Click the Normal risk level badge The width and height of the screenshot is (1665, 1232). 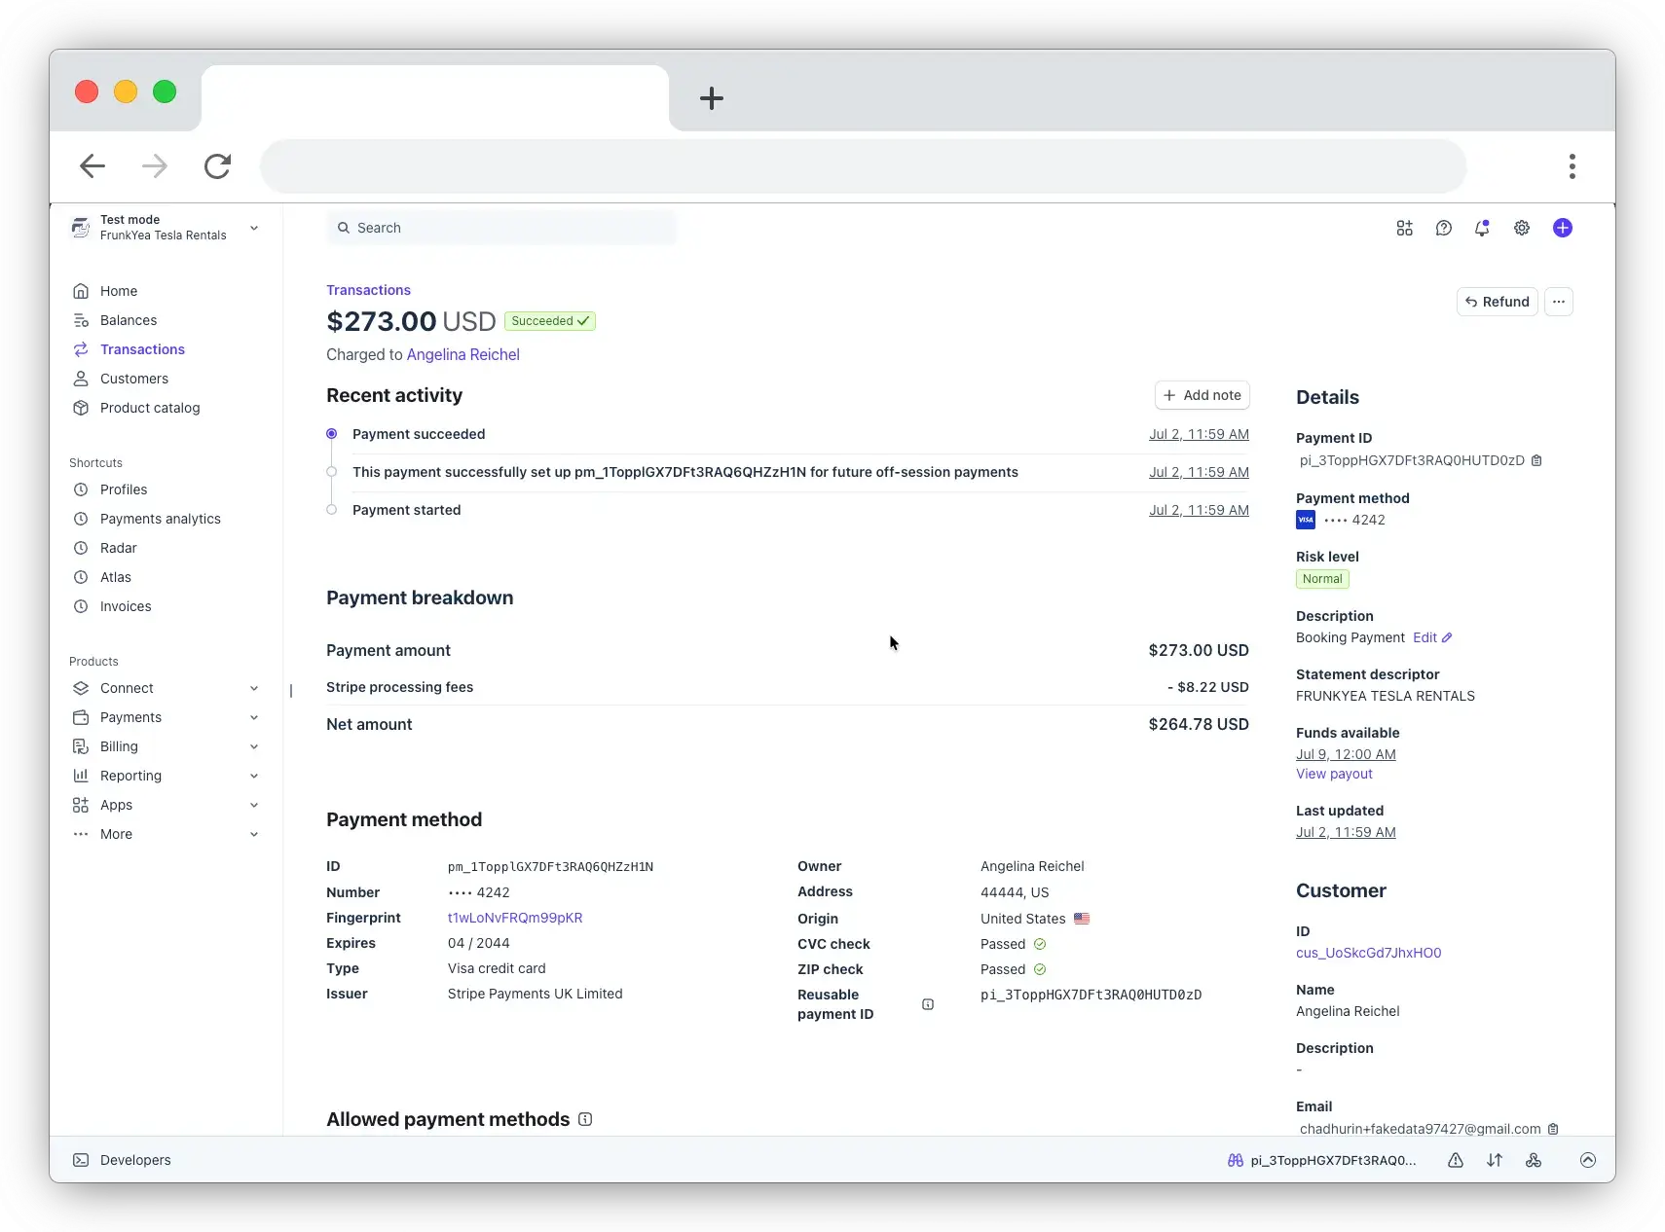(x=1322, y=579)
